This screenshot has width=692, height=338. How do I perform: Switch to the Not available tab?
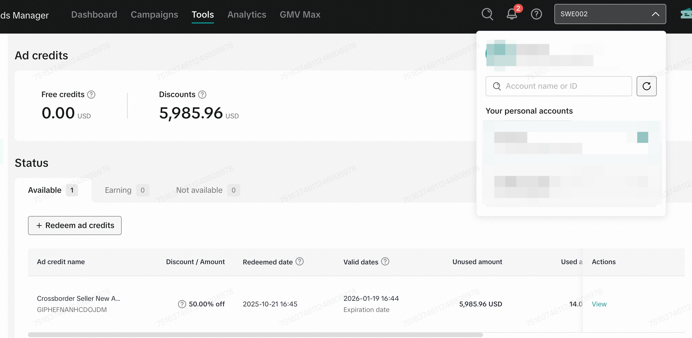pyautogui.click(x=199, y=190)
